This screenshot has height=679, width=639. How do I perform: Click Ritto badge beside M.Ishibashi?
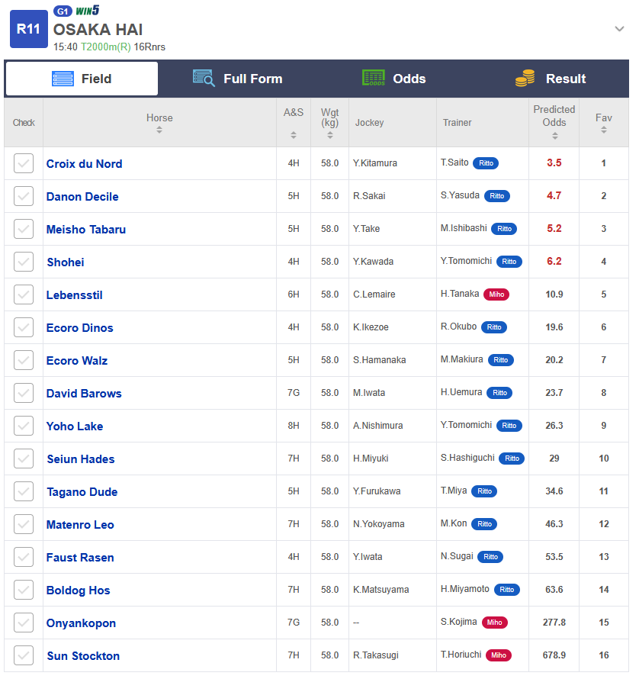coord(504,229)
